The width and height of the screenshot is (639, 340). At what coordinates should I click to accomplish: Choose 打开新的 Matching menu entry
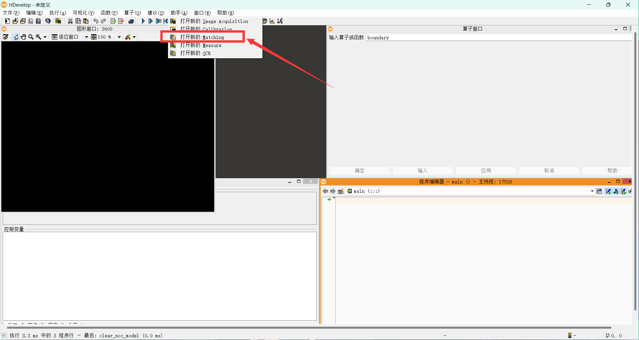pyautogui.click(x=202, y=37)
